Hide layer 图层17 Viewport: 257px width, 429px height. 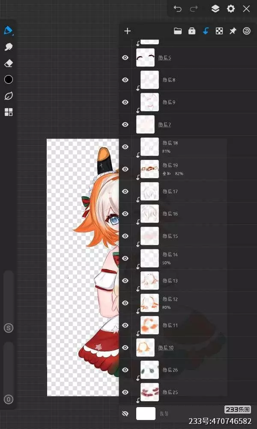tap(126, 191)
